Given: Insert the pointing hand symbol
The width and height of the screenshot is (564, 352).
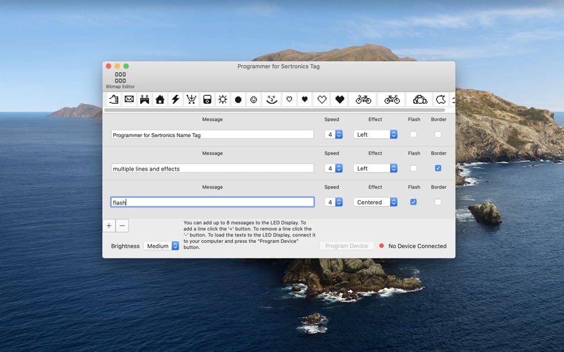Looking at the screenshot, I should tap(113, 100).
